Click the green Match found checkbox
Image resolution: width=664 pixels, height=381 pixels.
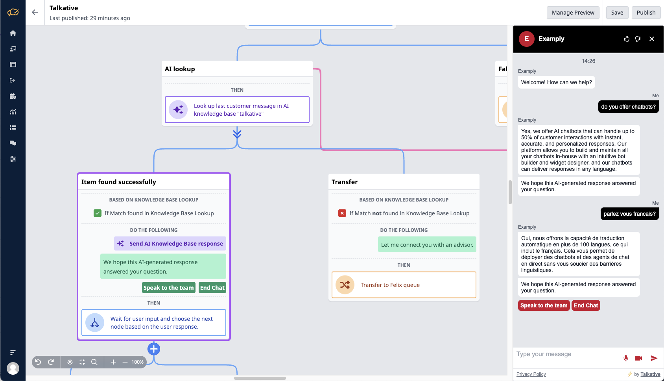98,213
